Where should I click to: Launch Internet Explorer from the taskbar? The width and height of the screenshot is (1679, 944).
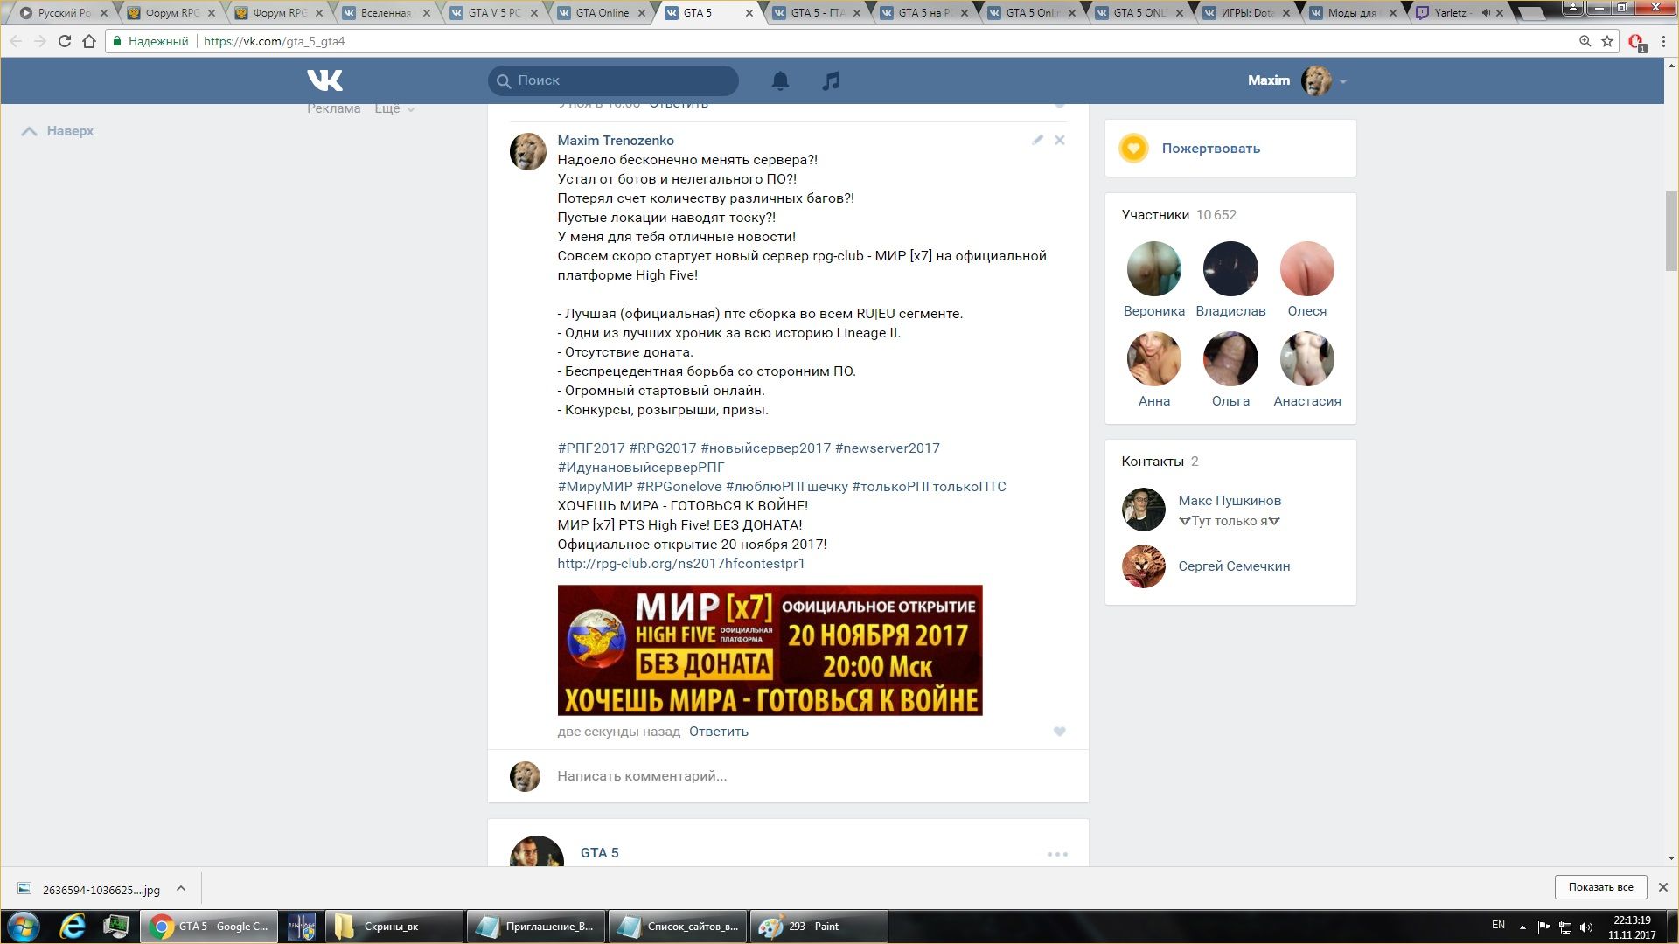(73, 927)
